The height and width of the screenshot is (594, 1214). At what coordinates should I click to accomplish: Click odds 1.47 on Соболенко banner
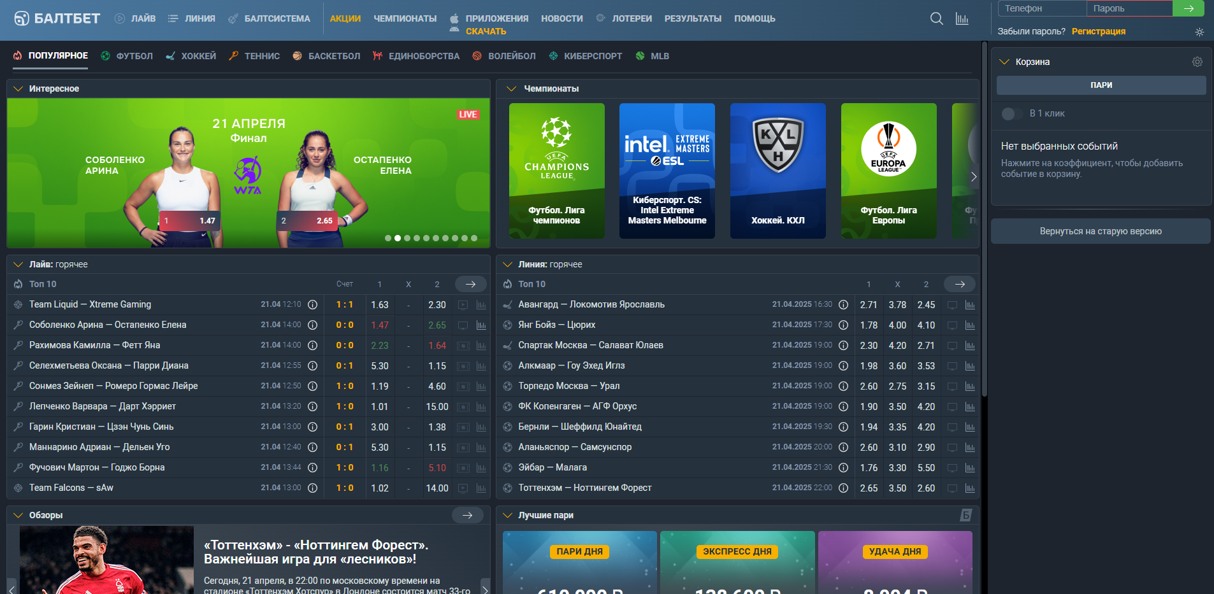[189, 221]
